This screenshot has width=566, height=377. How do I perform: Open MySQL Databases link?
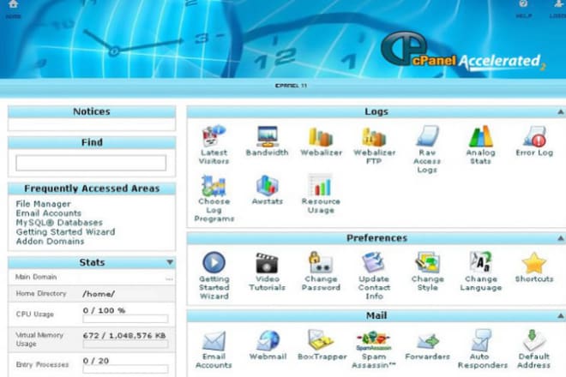[59, 223]
